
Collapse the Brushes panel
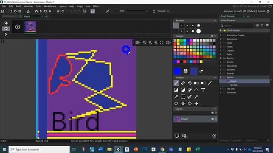[215, 20]
